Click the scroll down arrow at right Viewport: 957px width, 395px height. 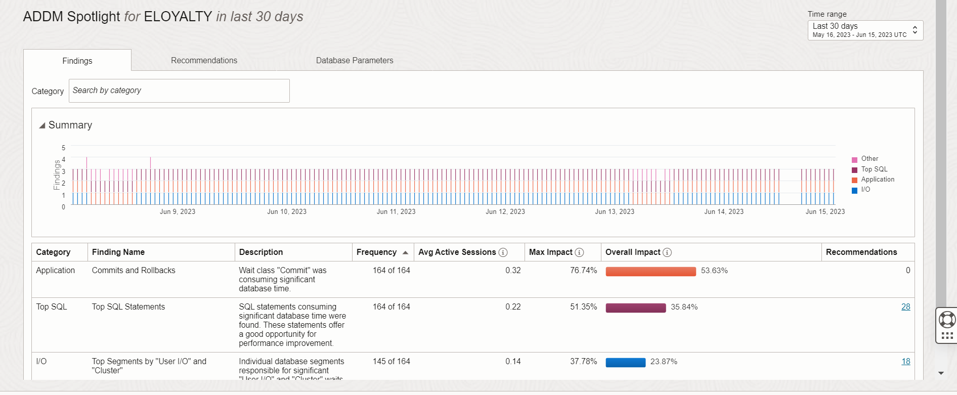click(x=941, y=373)
